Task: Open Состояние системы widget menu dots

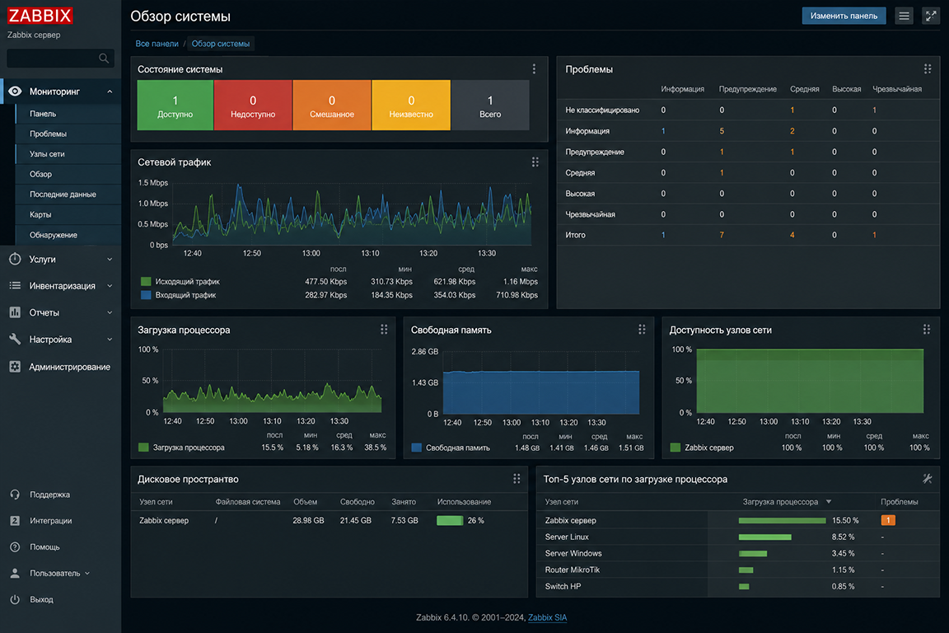Action: (534, 69)
